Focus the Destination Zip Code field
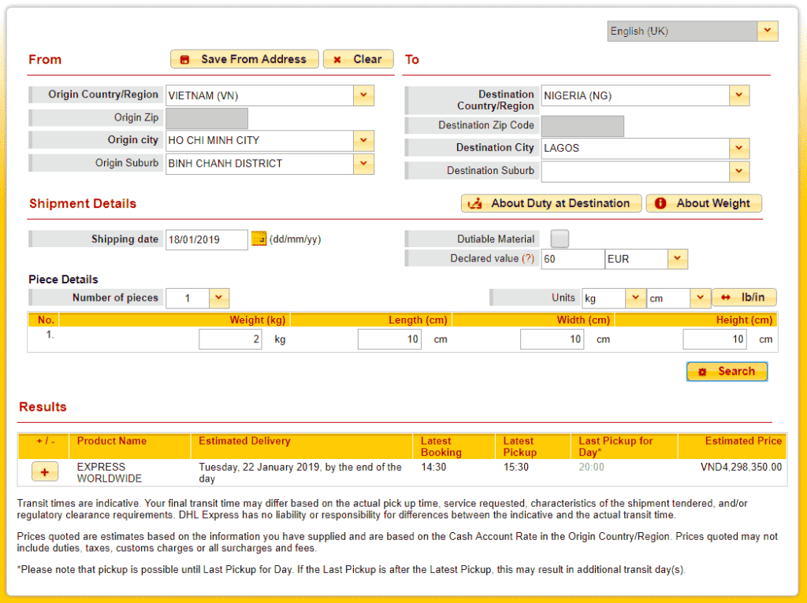The height and width of the screenshot is (603, 807). (582, 126)
